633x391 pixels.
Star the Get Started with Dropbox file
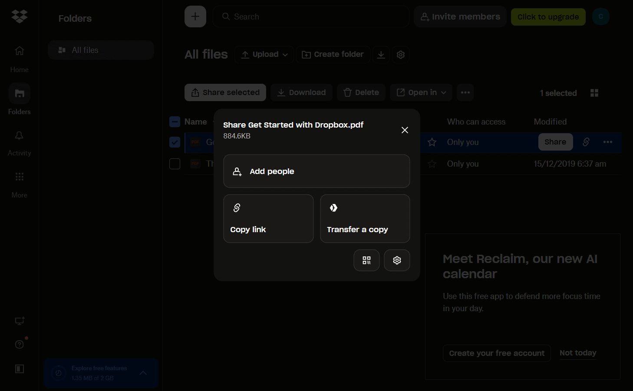point(432,142)
